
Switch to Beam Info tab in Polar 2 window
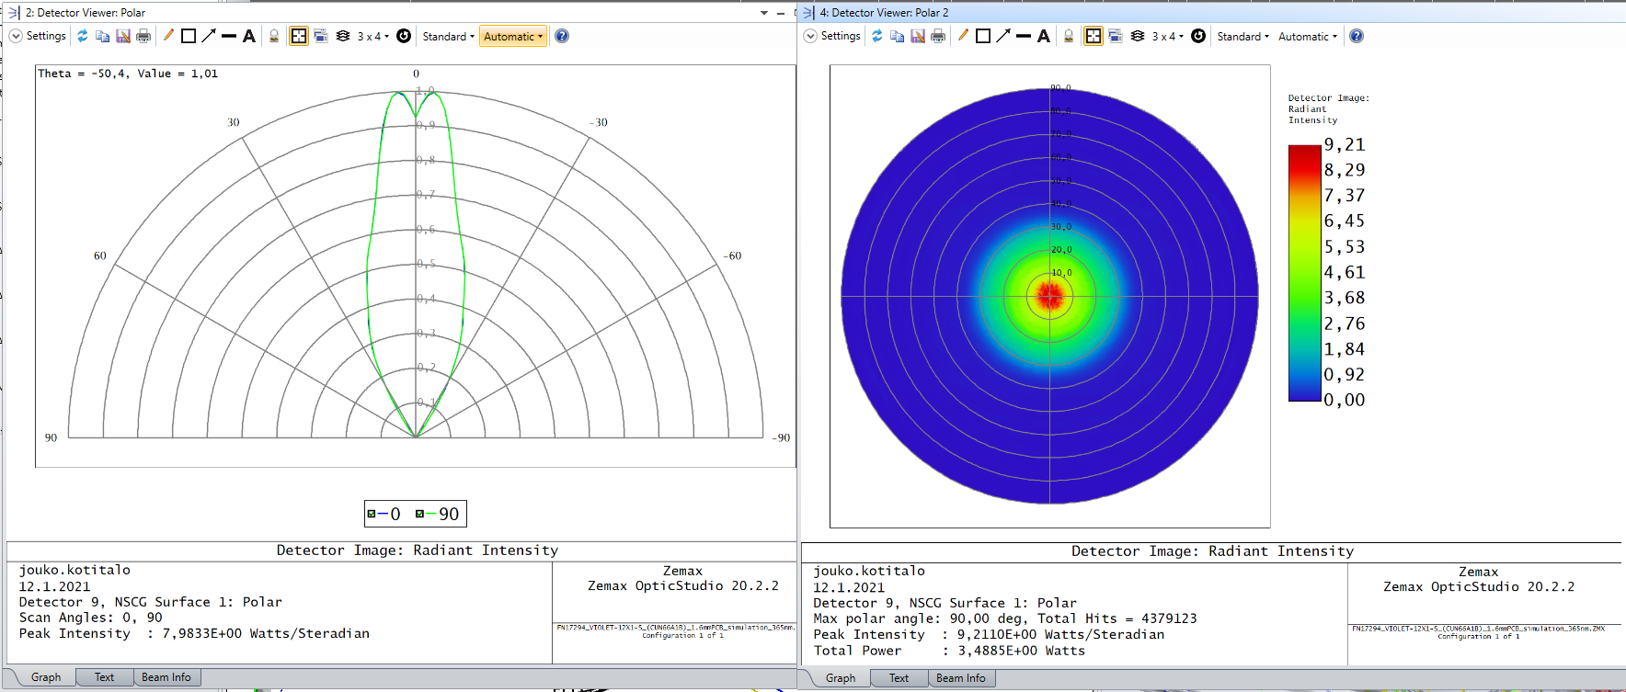point(961,678)
